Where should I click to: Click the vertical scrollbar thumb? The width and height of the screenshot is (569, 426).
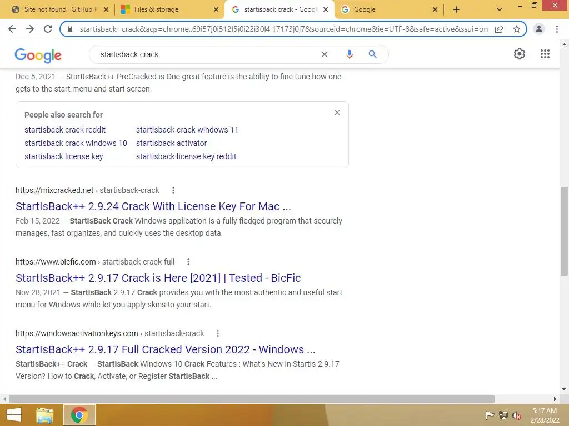coord(564,231)
